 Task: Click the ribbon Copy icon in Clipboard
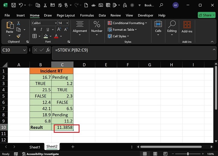tap(18, 30)
